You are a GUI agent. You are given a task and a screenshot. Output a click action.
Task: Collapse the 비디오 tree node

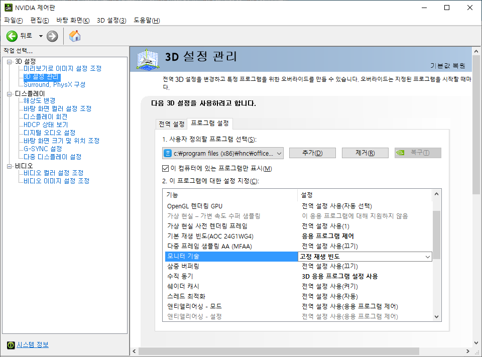point(10,166)
